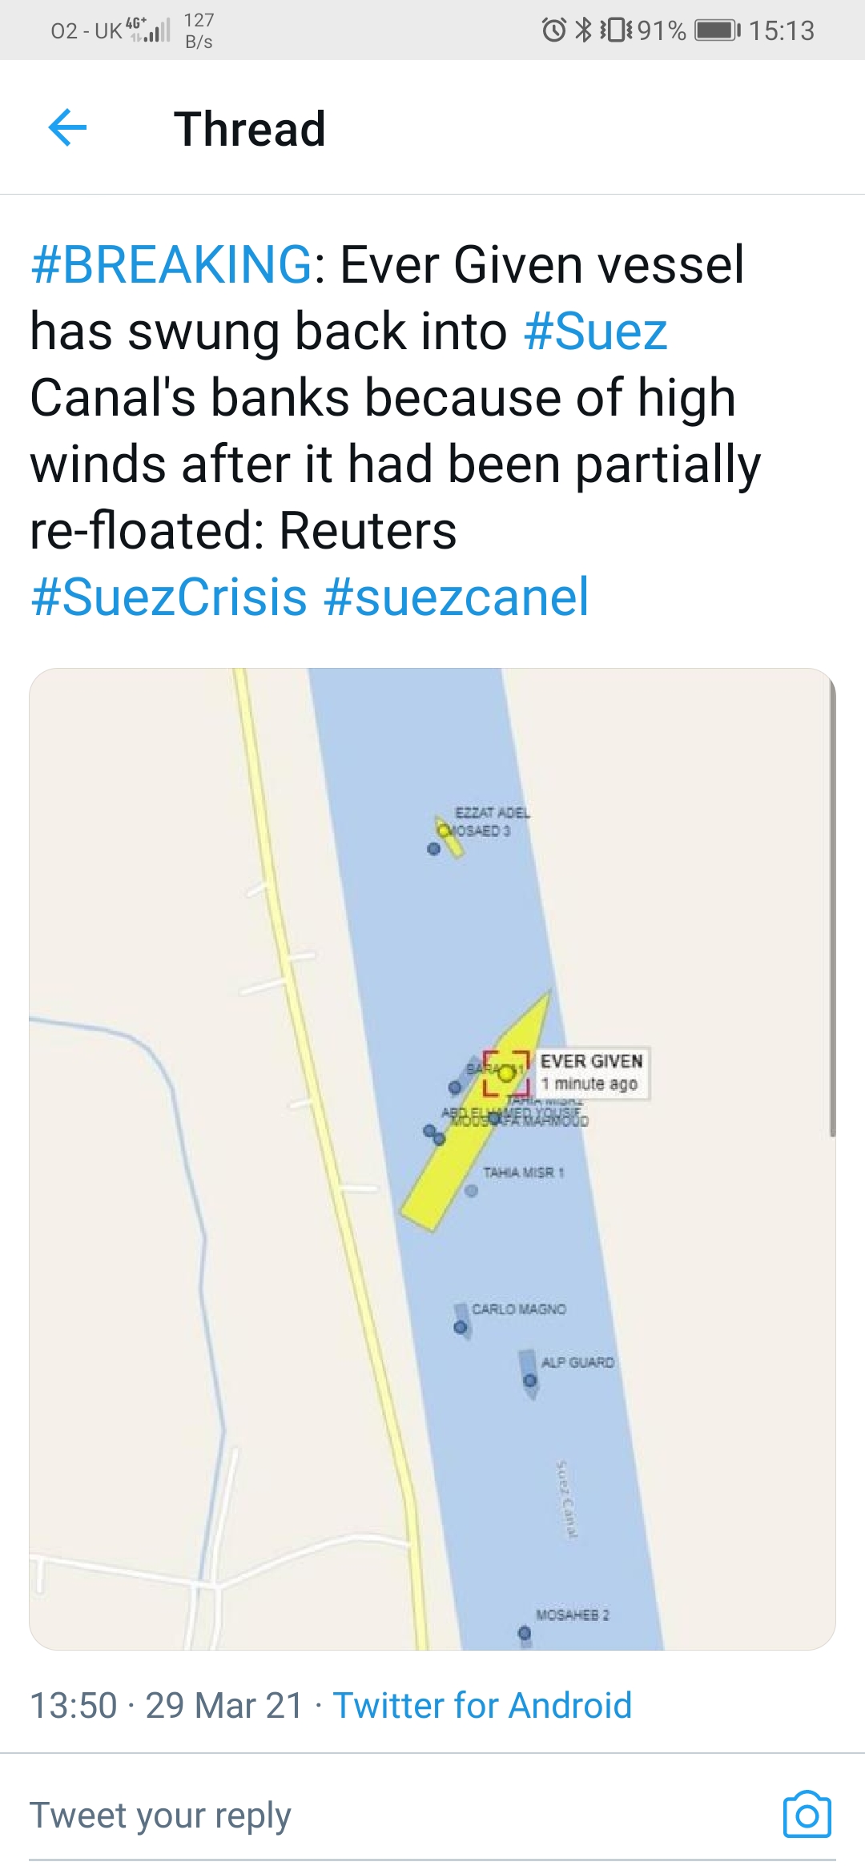Select the red Ever Given target marker
This screenshot has width=865, height=1874.
point(506,1072)
